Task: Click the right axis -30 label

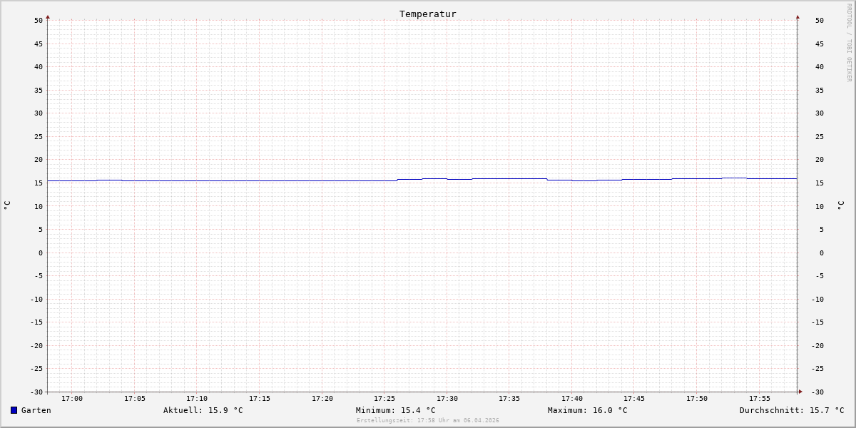Action: coord(817,392)
